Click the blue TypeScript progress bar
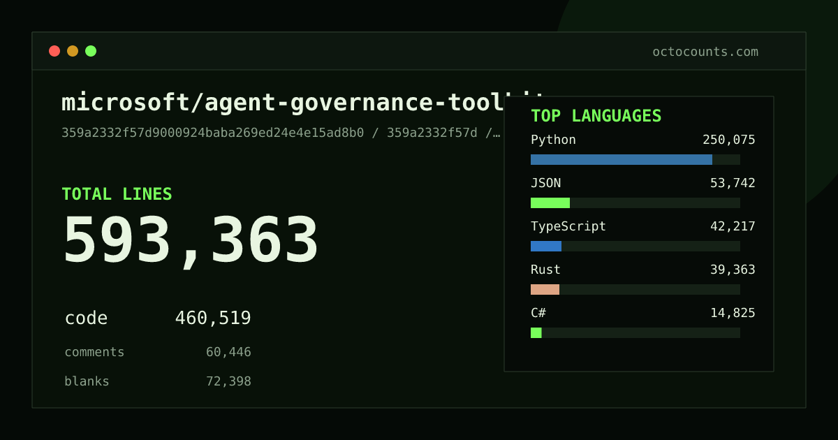 tap(546, 246)
